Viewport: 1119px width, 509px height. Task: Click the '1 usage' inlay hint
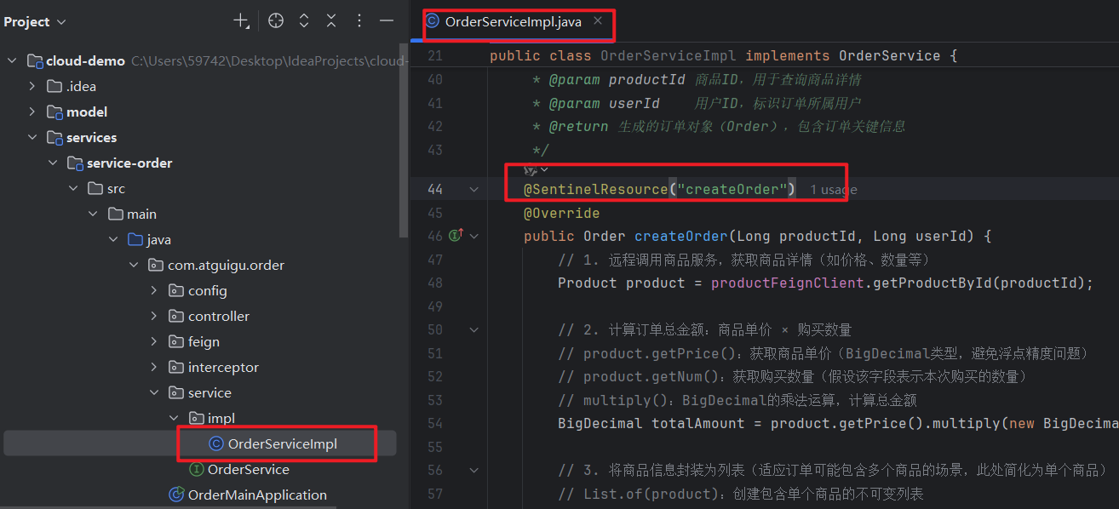(x=833, y=190)
